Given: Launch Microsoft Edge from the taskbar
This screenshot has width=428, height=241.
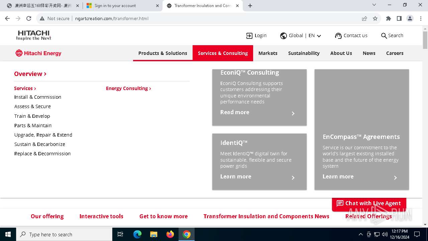Looking at the screenshot, I should tap(137, 234).
